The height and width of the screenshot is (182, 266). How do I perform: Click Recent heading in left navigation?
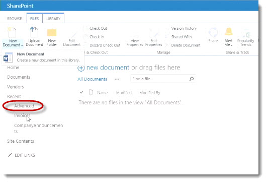point(14,96)
